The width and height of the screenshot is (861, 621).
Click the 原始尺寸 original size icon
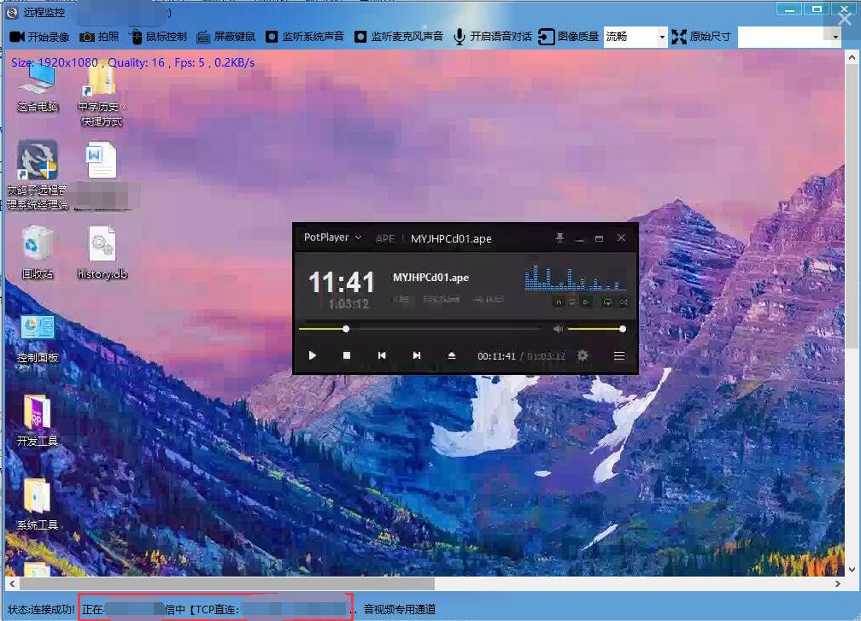679,37
